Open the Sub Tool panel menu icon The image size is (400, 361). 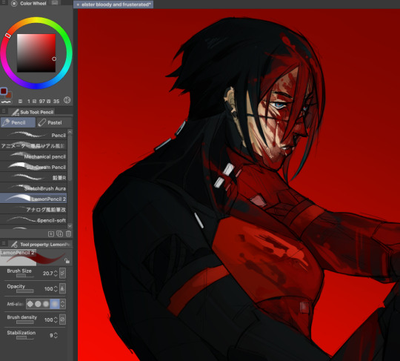[x=4, y=111]
